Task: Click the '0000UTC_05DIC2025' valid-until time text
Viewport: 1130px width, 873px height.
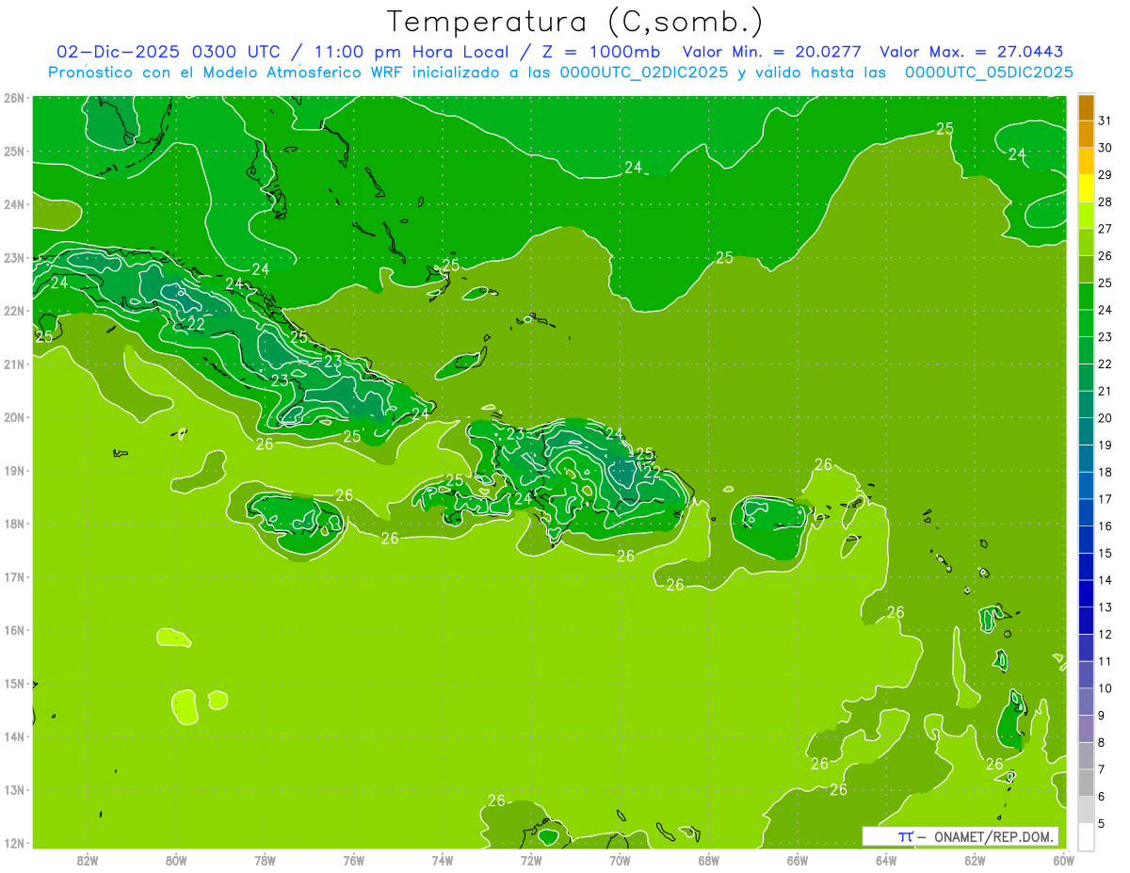Action: 989,73
